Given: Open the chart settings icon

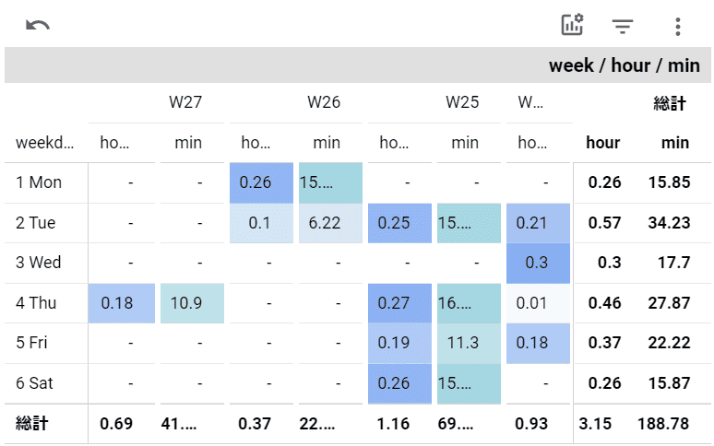Looking at the screenshot, I should tap(573, 26).
